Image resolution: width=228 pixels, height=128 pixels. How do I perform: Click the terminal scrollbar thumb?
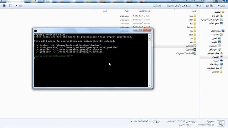click(x=150, y=39)
